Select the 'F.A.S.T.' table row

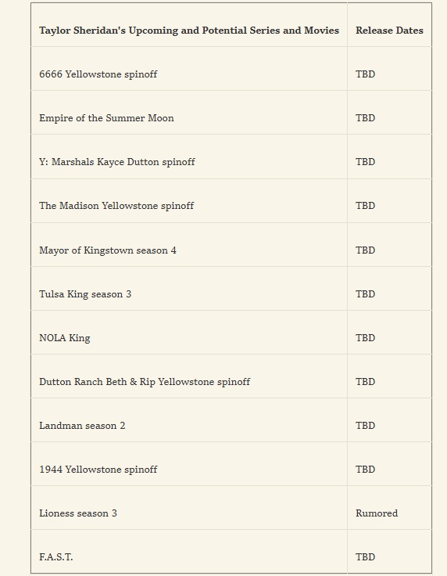(231, 557)
